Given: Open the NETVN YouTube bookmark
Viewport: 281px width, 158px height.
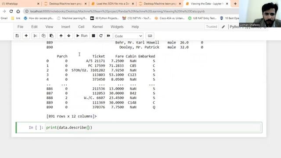Looking at the screenshot, I should coord(137,18).
